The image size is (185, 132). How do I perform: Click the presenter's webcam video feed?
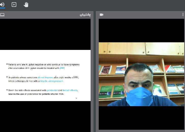coord(141,74)
